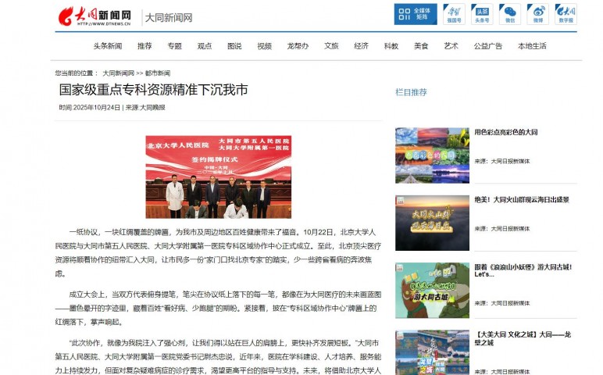Open the 微博 Weibo icon
Screen dimensions: 603x375
click(x=537, y=14)
